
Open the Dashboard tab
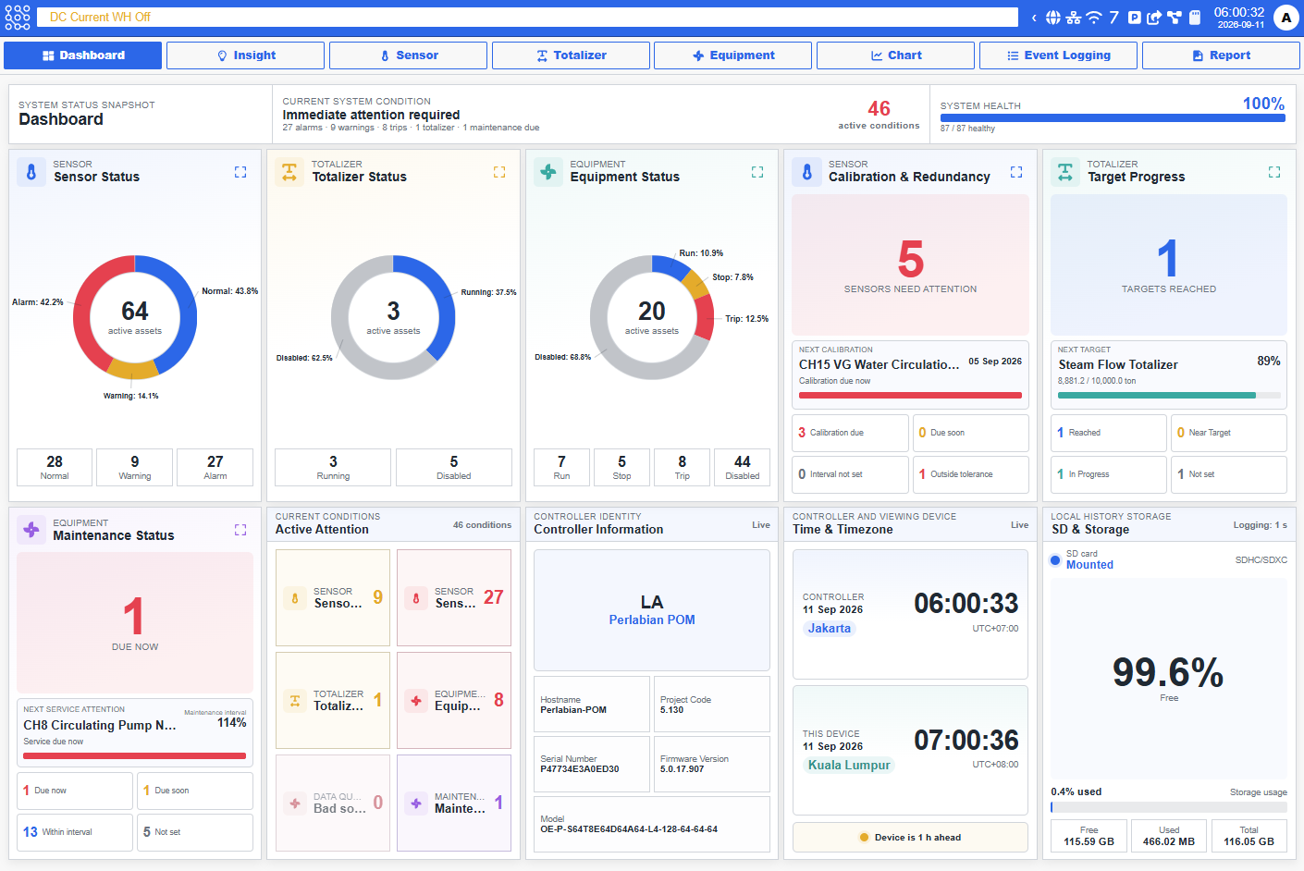[83, 55]
